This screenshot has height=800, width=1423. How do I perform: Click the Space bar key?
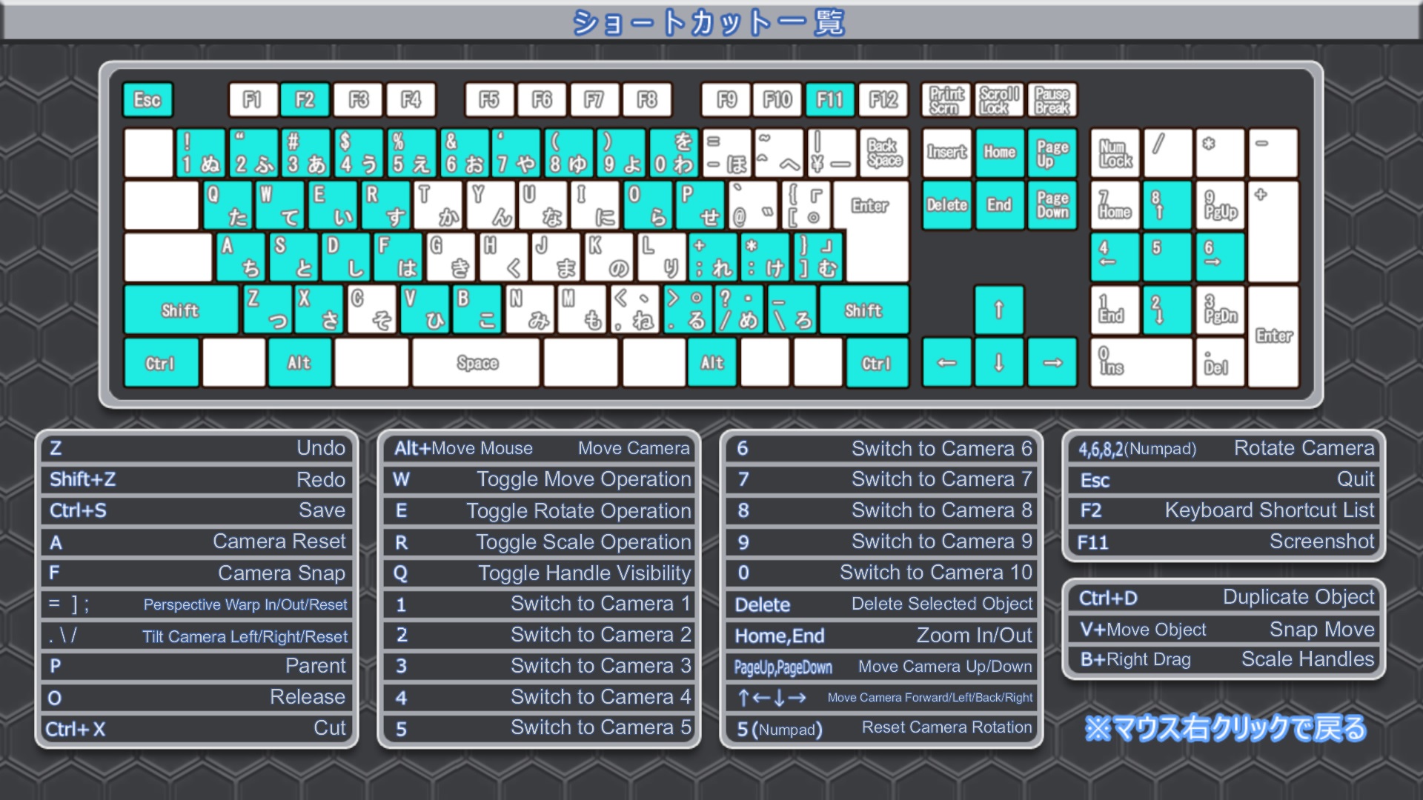(477, 362)
